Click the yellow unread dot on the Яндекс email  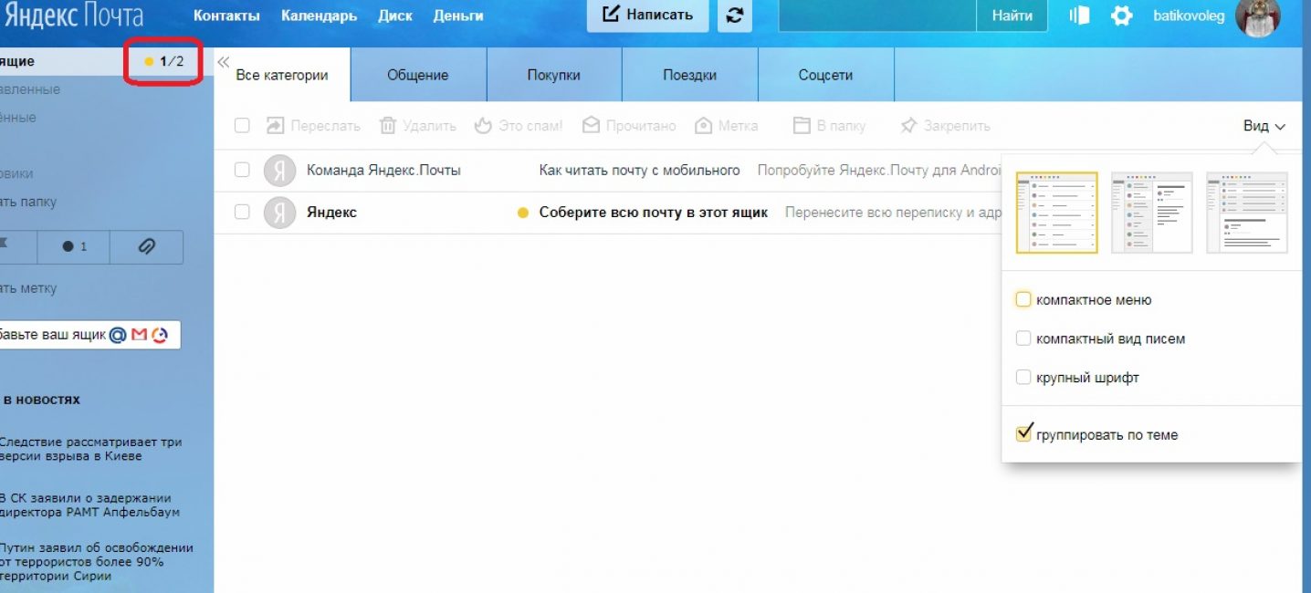pyautogui.click(x=523, y=213)
